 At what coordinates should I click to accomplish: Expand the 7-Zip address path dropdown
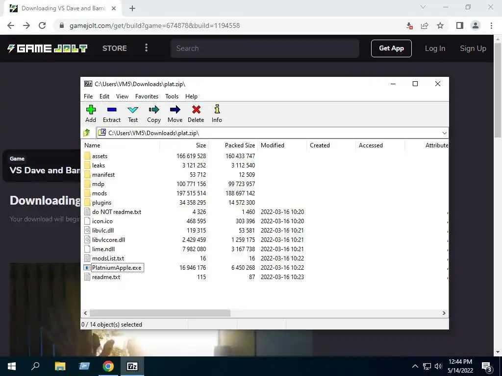click(x=444, y=133)
